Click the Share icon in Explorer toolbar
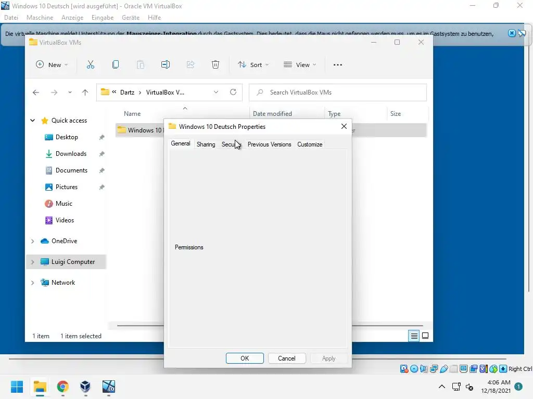533x399 pixels. click(191, 64)
